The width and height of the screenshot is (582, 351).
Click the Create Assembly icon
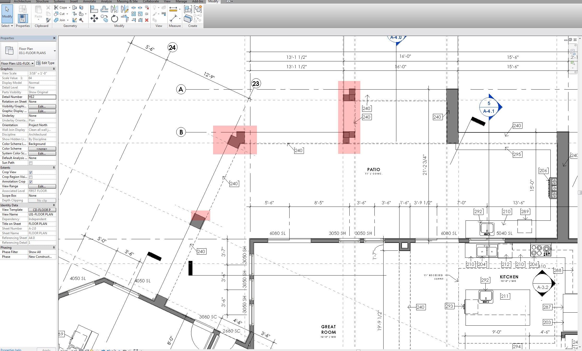pos(188,9)
